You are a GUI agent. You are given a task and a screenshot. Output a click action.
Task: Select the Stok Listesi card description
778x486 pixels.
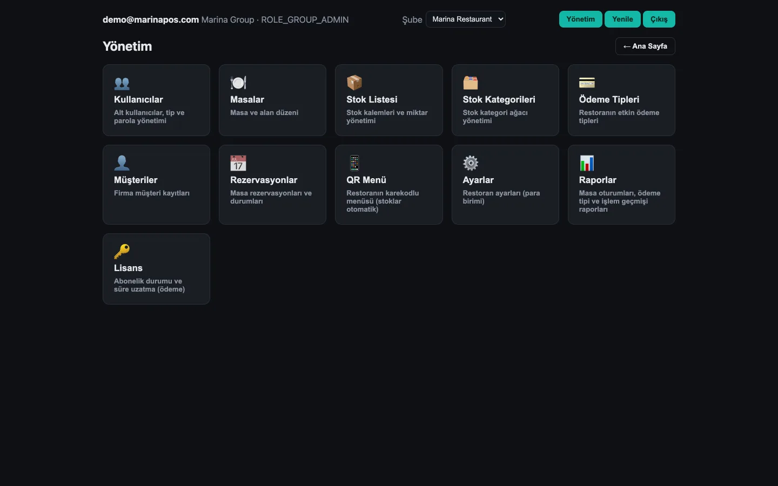tap(387, 117)
